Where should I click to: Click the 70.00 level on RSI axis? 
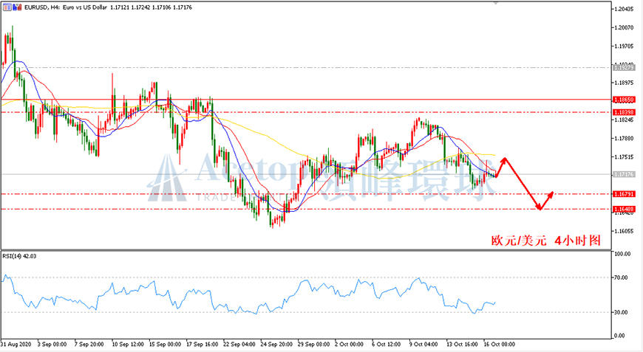tap(622, 277)
